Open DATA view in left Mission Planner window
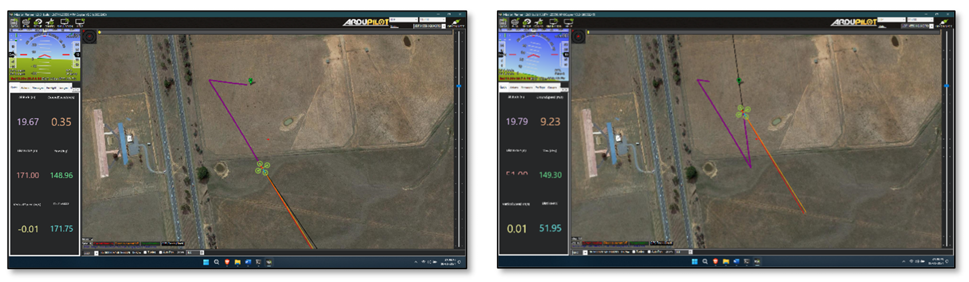The image size is (969, 282). click(x=14, y=23)
